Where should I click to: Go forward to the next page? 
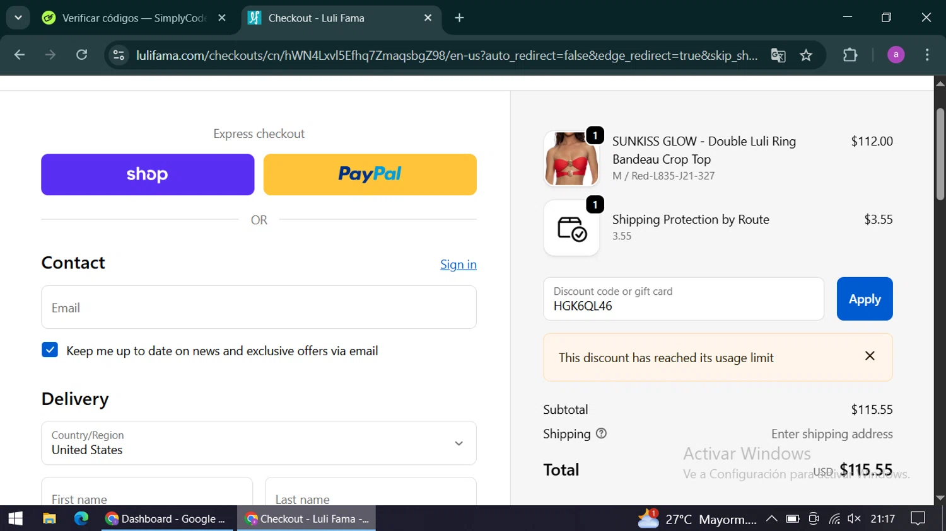click(x=50, y=55)
